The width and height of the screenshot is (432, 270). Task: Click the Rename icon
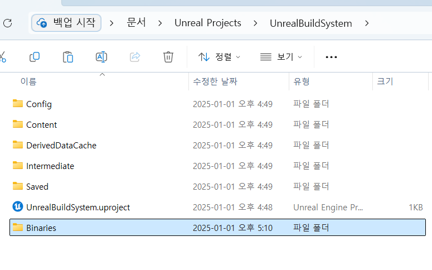[101, 57]
